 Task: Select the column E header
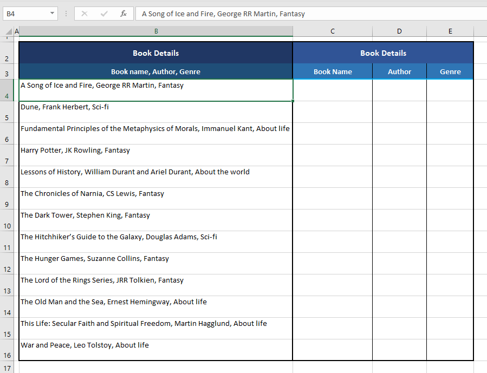450,31
